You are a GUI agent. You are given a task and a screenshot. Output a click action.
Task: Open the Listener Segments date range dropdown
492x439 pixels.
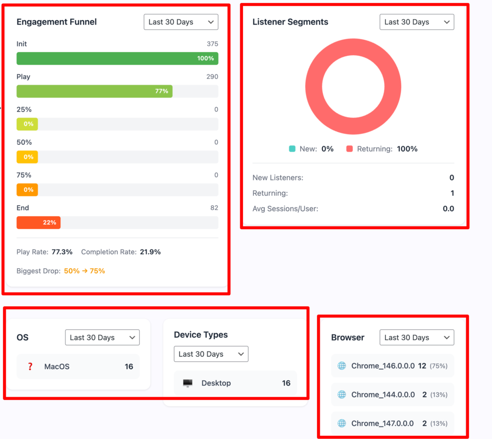pos(417,22)
